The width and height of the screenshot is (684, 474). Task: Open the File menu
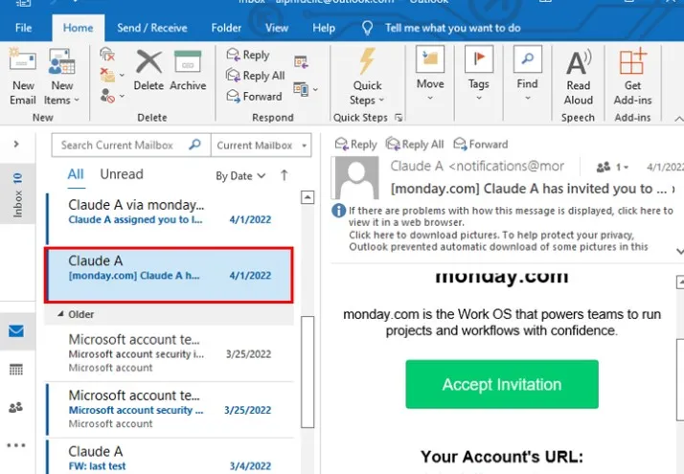pos(24,28)
